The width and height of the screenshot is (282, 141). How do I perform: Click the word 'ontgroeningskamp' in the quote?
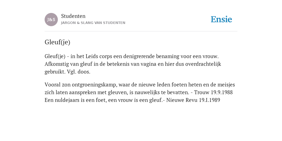(94, 85)
